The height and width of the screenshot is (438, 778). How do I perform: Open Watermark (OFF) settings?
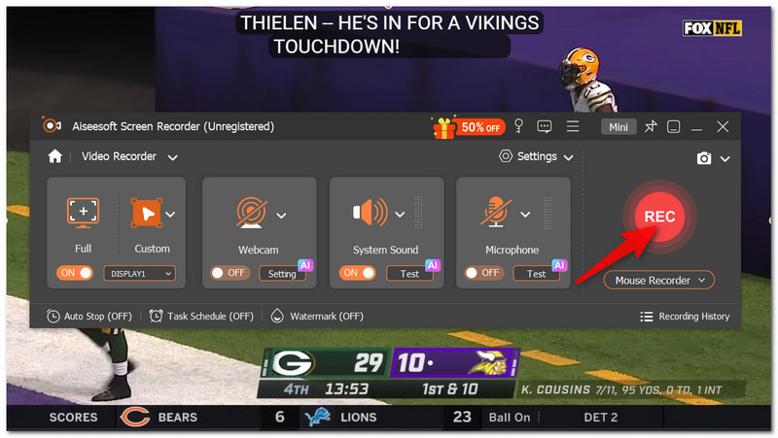(x=318, y=316)
